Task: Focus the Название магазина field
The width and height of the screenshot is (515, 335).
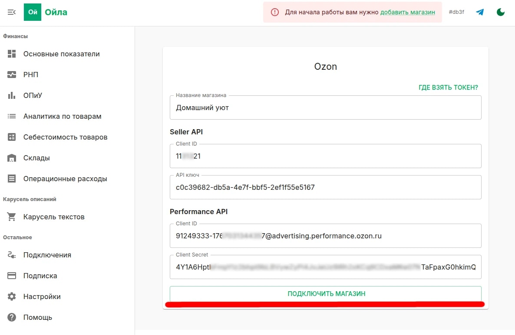Action: pyautogui.click(x=326, y=107)
